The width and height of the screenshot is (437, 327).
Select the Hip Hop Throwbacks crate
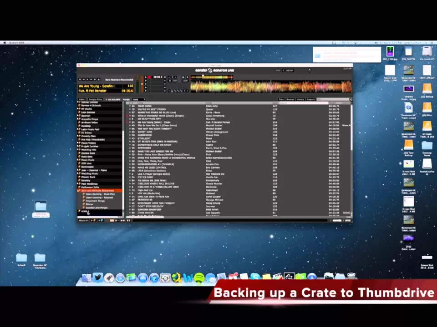coord(93,139)
